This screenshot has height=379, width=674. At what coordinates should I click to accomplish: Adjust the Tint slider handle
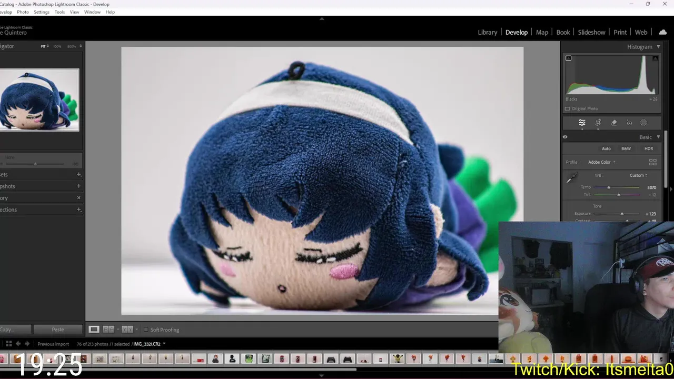point(619,195)
